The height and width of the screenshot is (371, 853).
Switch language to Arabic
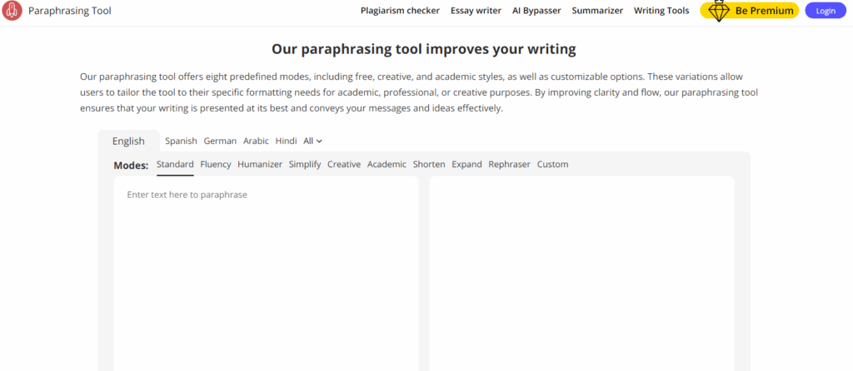(x=256, y=141)
